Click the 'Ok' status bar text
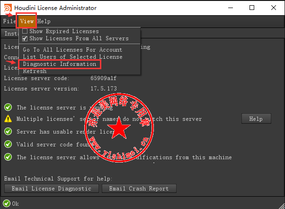This screenshot has width=285, height=209. pos(15,203)
